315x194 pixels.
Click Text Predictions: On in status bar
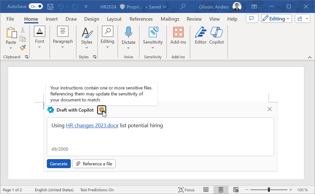coord(97,190)
